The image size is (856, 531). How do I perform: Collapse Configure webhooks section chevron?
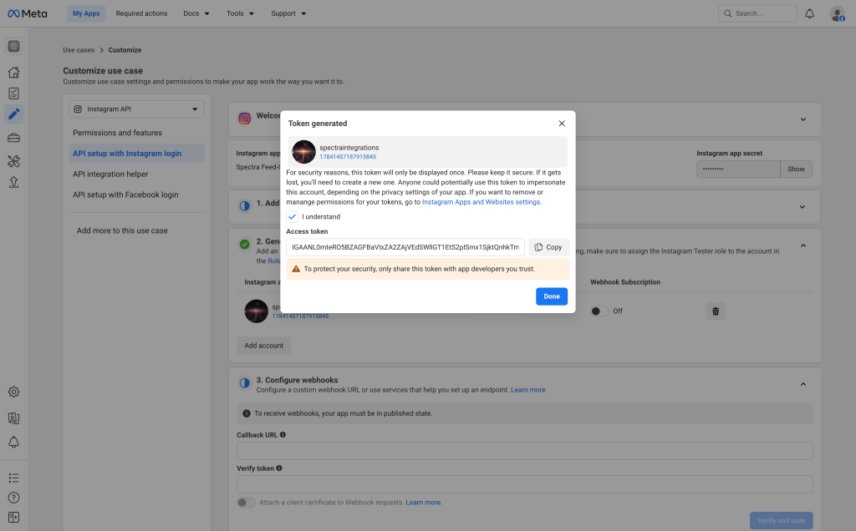(803, 384)
